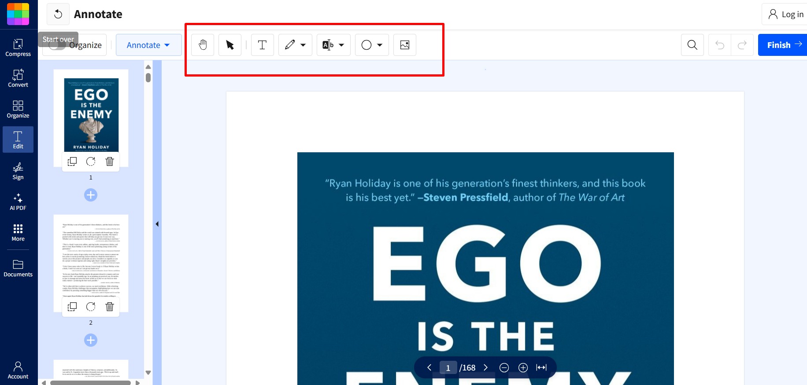Add a page after page 2

[x=91, y=340]
